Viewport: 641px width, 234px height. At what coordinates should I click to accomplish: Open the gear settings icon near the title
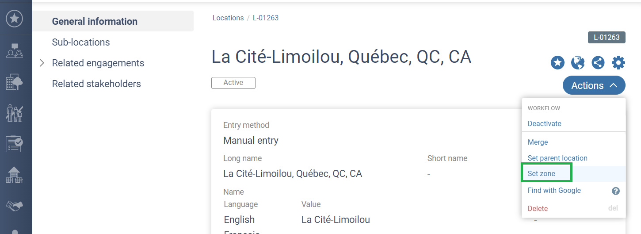click(x=618, y=63)
